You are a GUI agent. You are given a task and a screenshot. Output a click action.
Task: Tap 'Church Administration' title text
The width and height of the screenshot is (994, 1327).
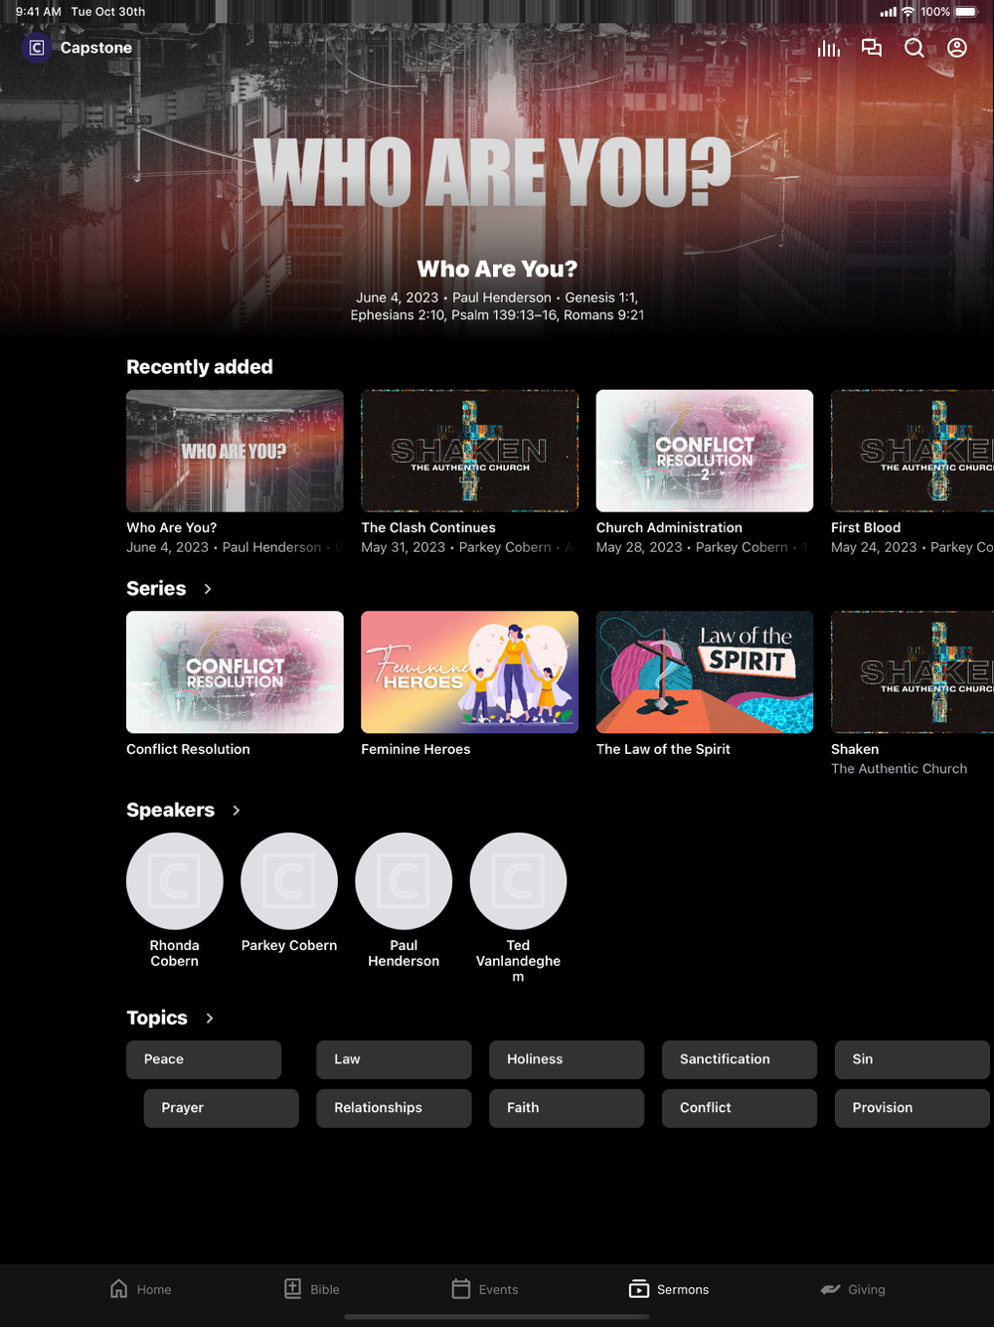click(669, 528)
